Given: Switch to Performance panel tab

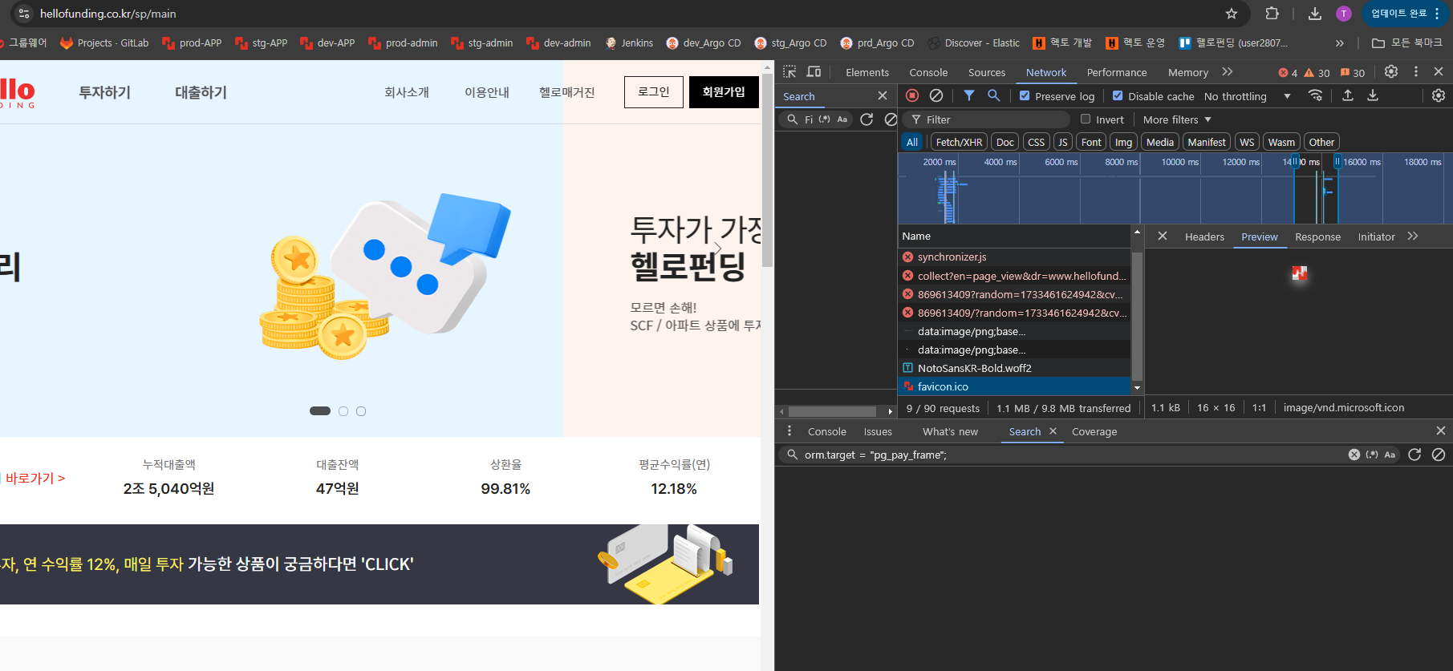Looking at the screenshot, I should click(1117, 72).
